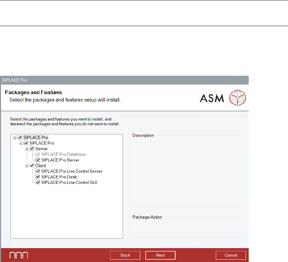Toggle the second-level SIPLACE Pro checkbox
The image size is (288, 262).
pyautogui.click(x=26, y=143)
